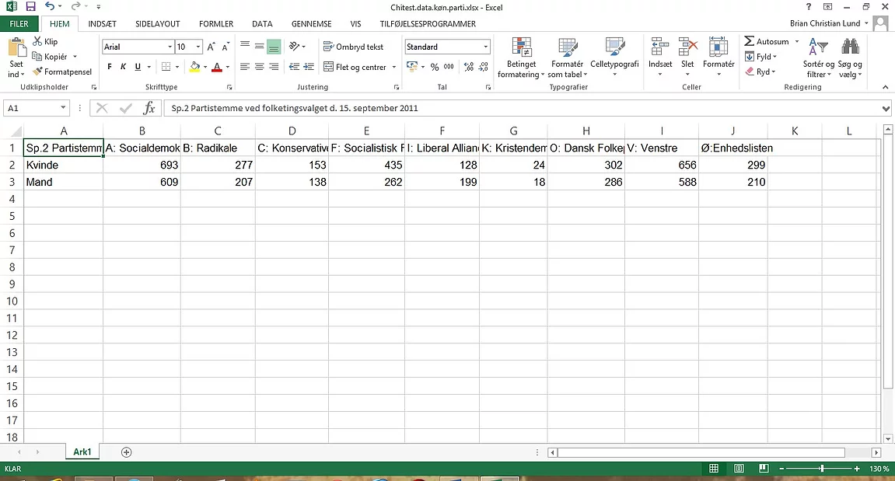895x481 pixels.
Task: Toggle vertical top alignment
Action: click(x=245, y=46)
